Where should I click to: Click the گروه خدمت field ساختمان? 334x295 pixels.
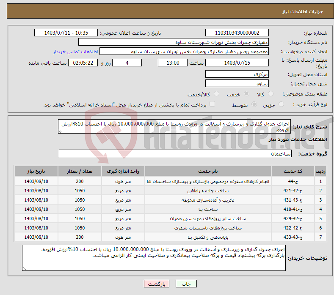[x=175, y=153]
